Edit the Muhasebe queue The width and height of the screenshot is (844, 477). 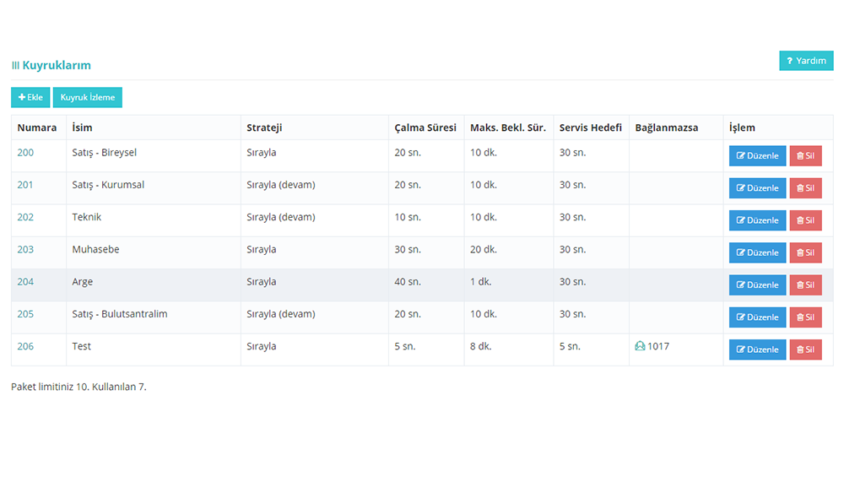click(x=757, y=252)
